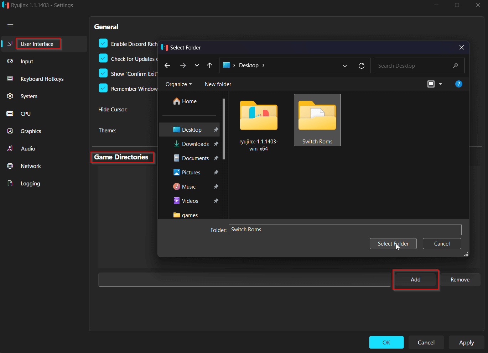The height and width of the screenshot is (353, 488).
Task: Click the New folder button
Action: coord(218,84)
